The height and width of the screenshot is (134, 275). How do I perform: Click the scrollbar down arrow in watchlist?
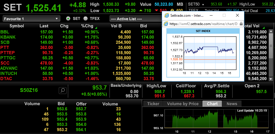pos(271,79)
